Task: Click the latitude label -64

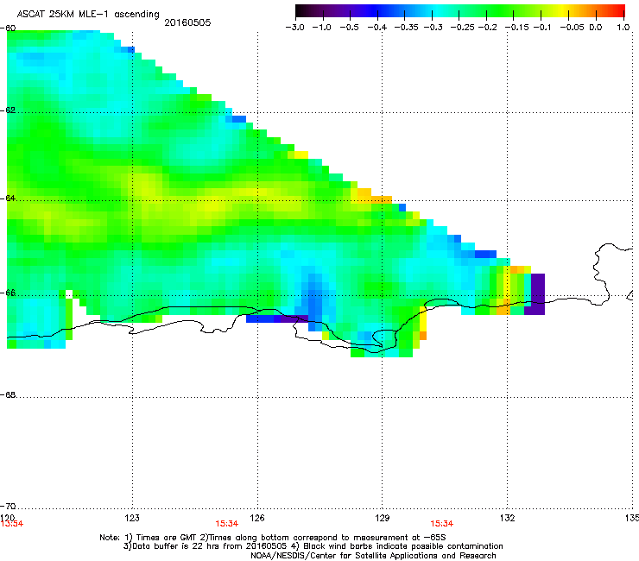Action: coord(8,199)
